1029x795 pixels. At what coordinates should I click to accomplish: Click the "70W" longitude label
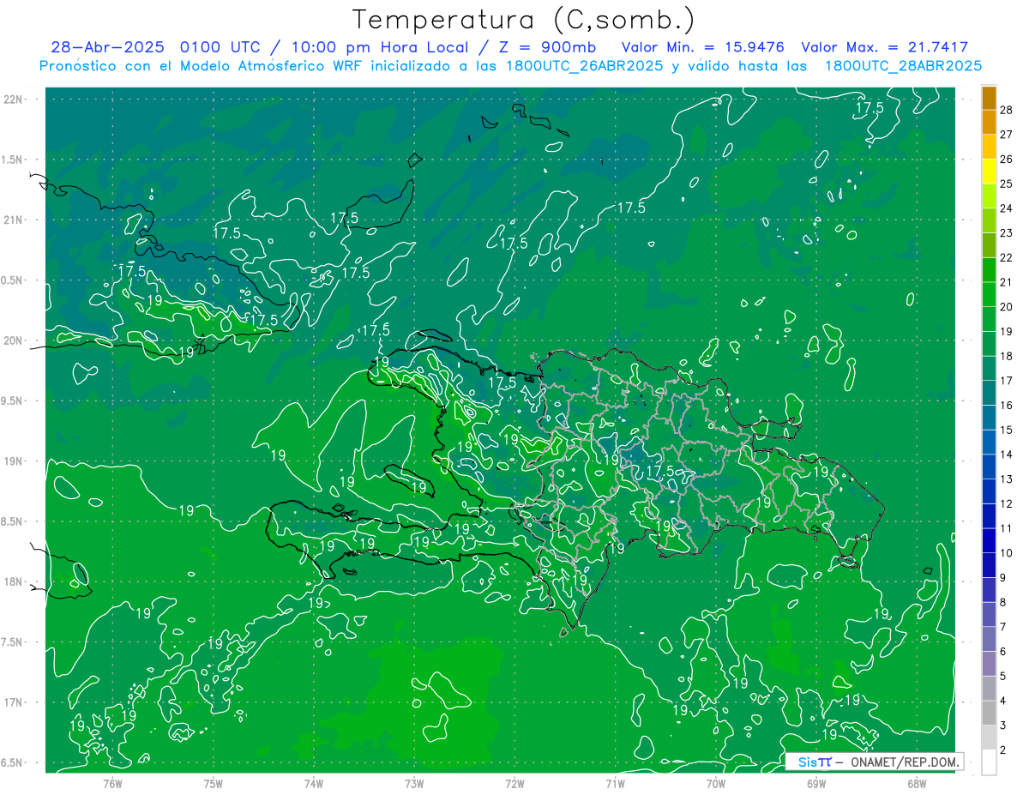[715, 784]
